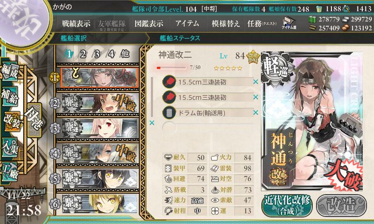Switch to fleet tab 2
The image size is (374, 224).
tap(83, 54)
